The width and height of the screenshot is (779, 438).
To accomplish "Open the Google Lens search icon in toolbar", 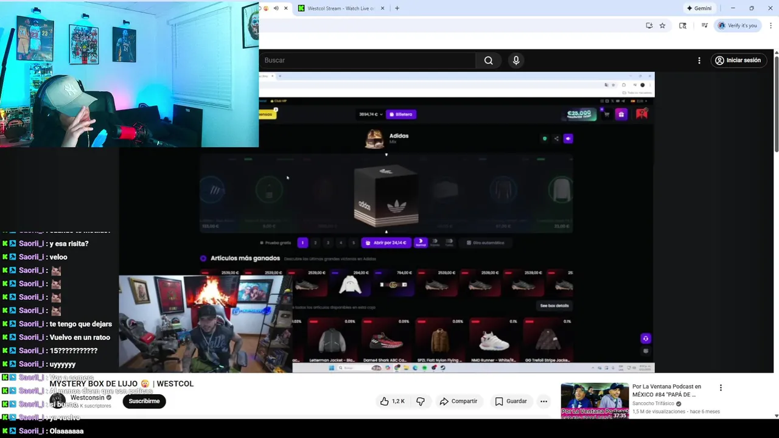I will point(683,26).
